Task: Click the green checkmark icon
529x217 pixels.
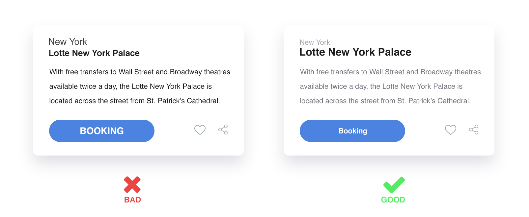Action: click(394, 185)
